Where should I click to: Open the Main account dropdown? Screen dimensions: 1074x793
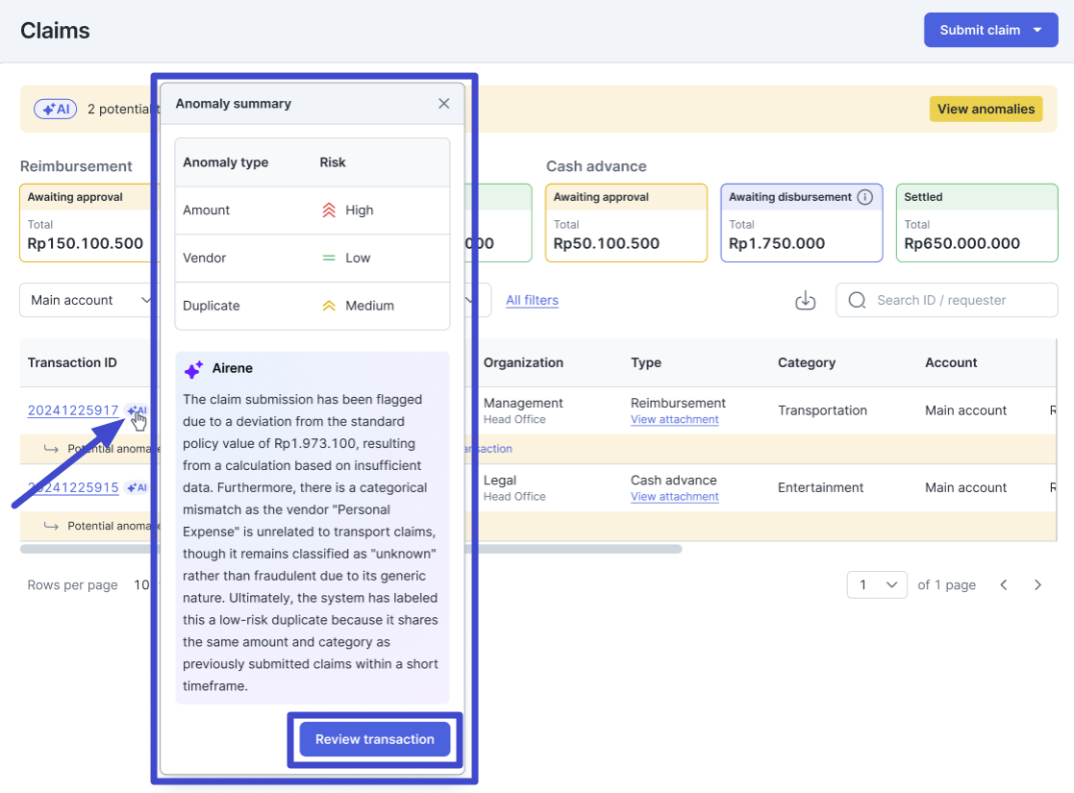[x=88, y=300]
